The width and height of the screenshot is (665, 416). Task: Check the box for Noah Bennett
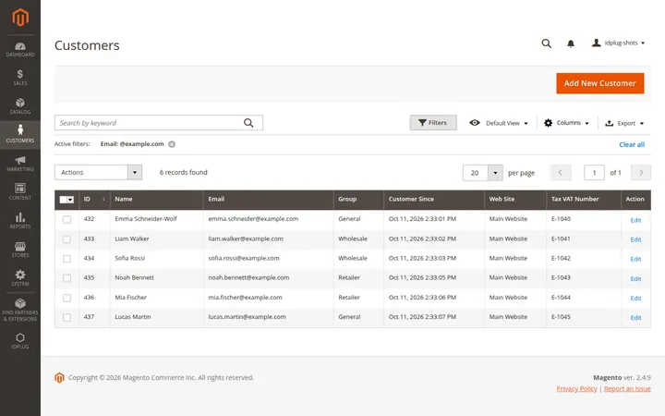(66, 278)
